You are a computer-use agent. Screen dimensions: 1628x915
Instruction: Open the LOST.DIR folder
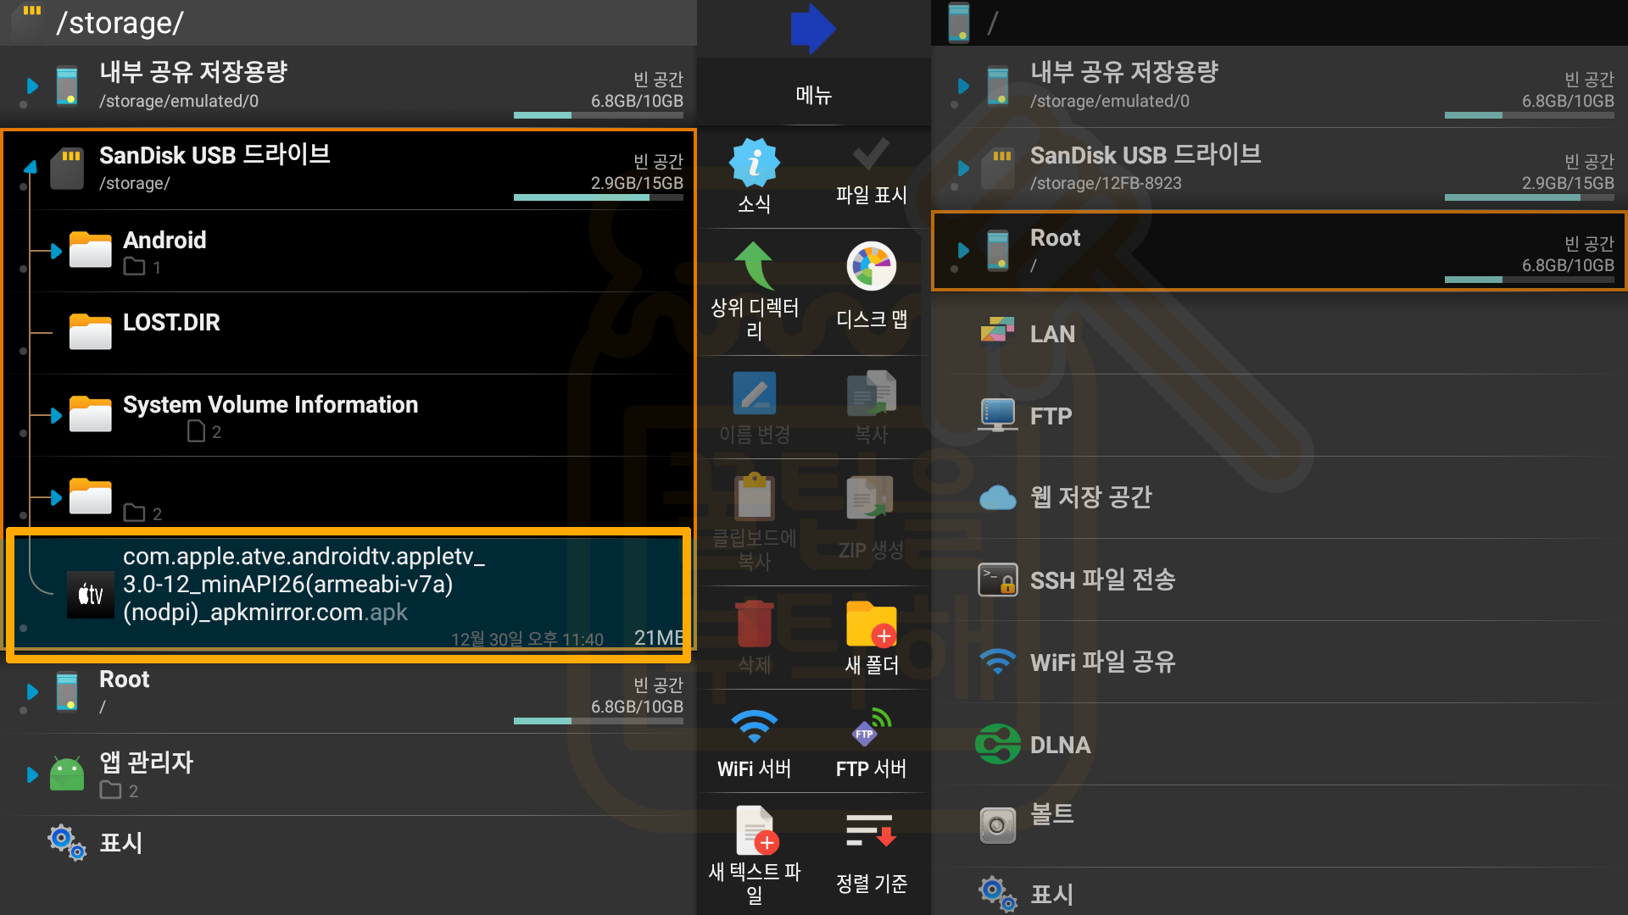(171, 323)
